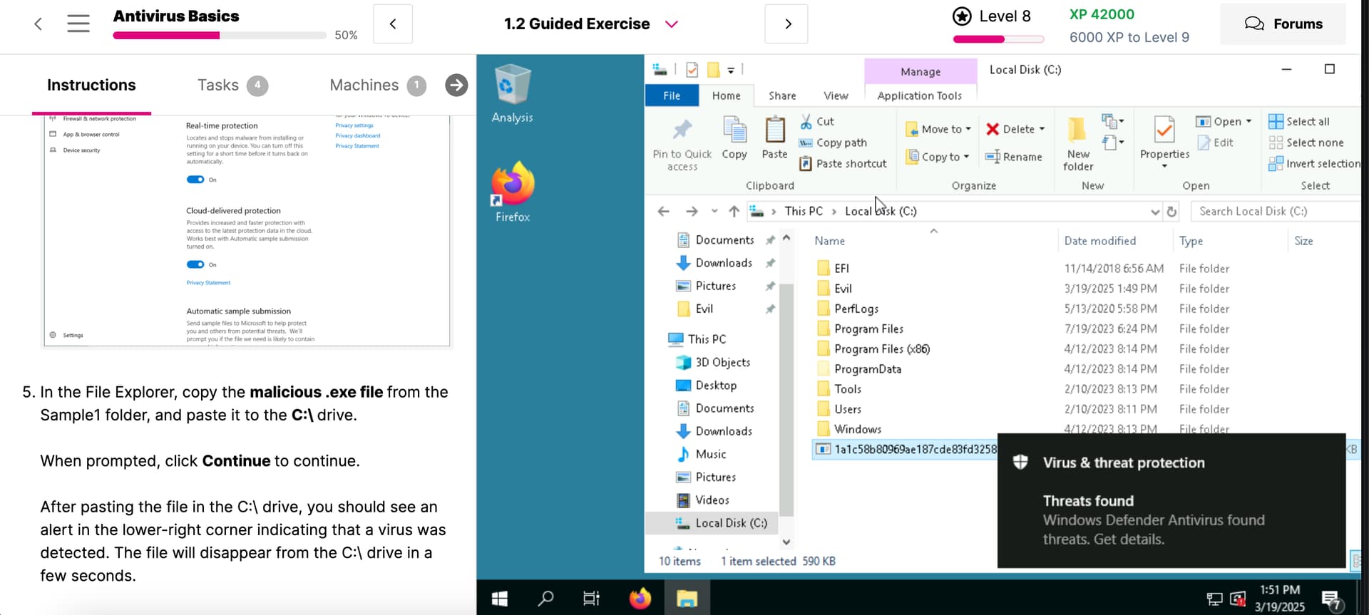Viewport: 1369px width, 615px height.
Task: Open the Windows folder
Action: [857, 429]
